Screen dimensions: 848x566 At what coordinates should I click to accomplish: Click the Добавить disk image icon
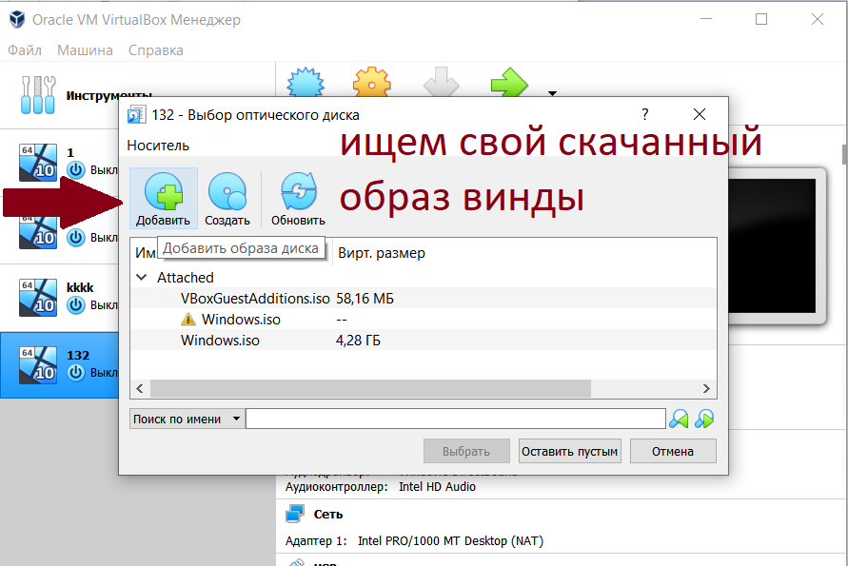pyautogui.click(x=163, y=193)
